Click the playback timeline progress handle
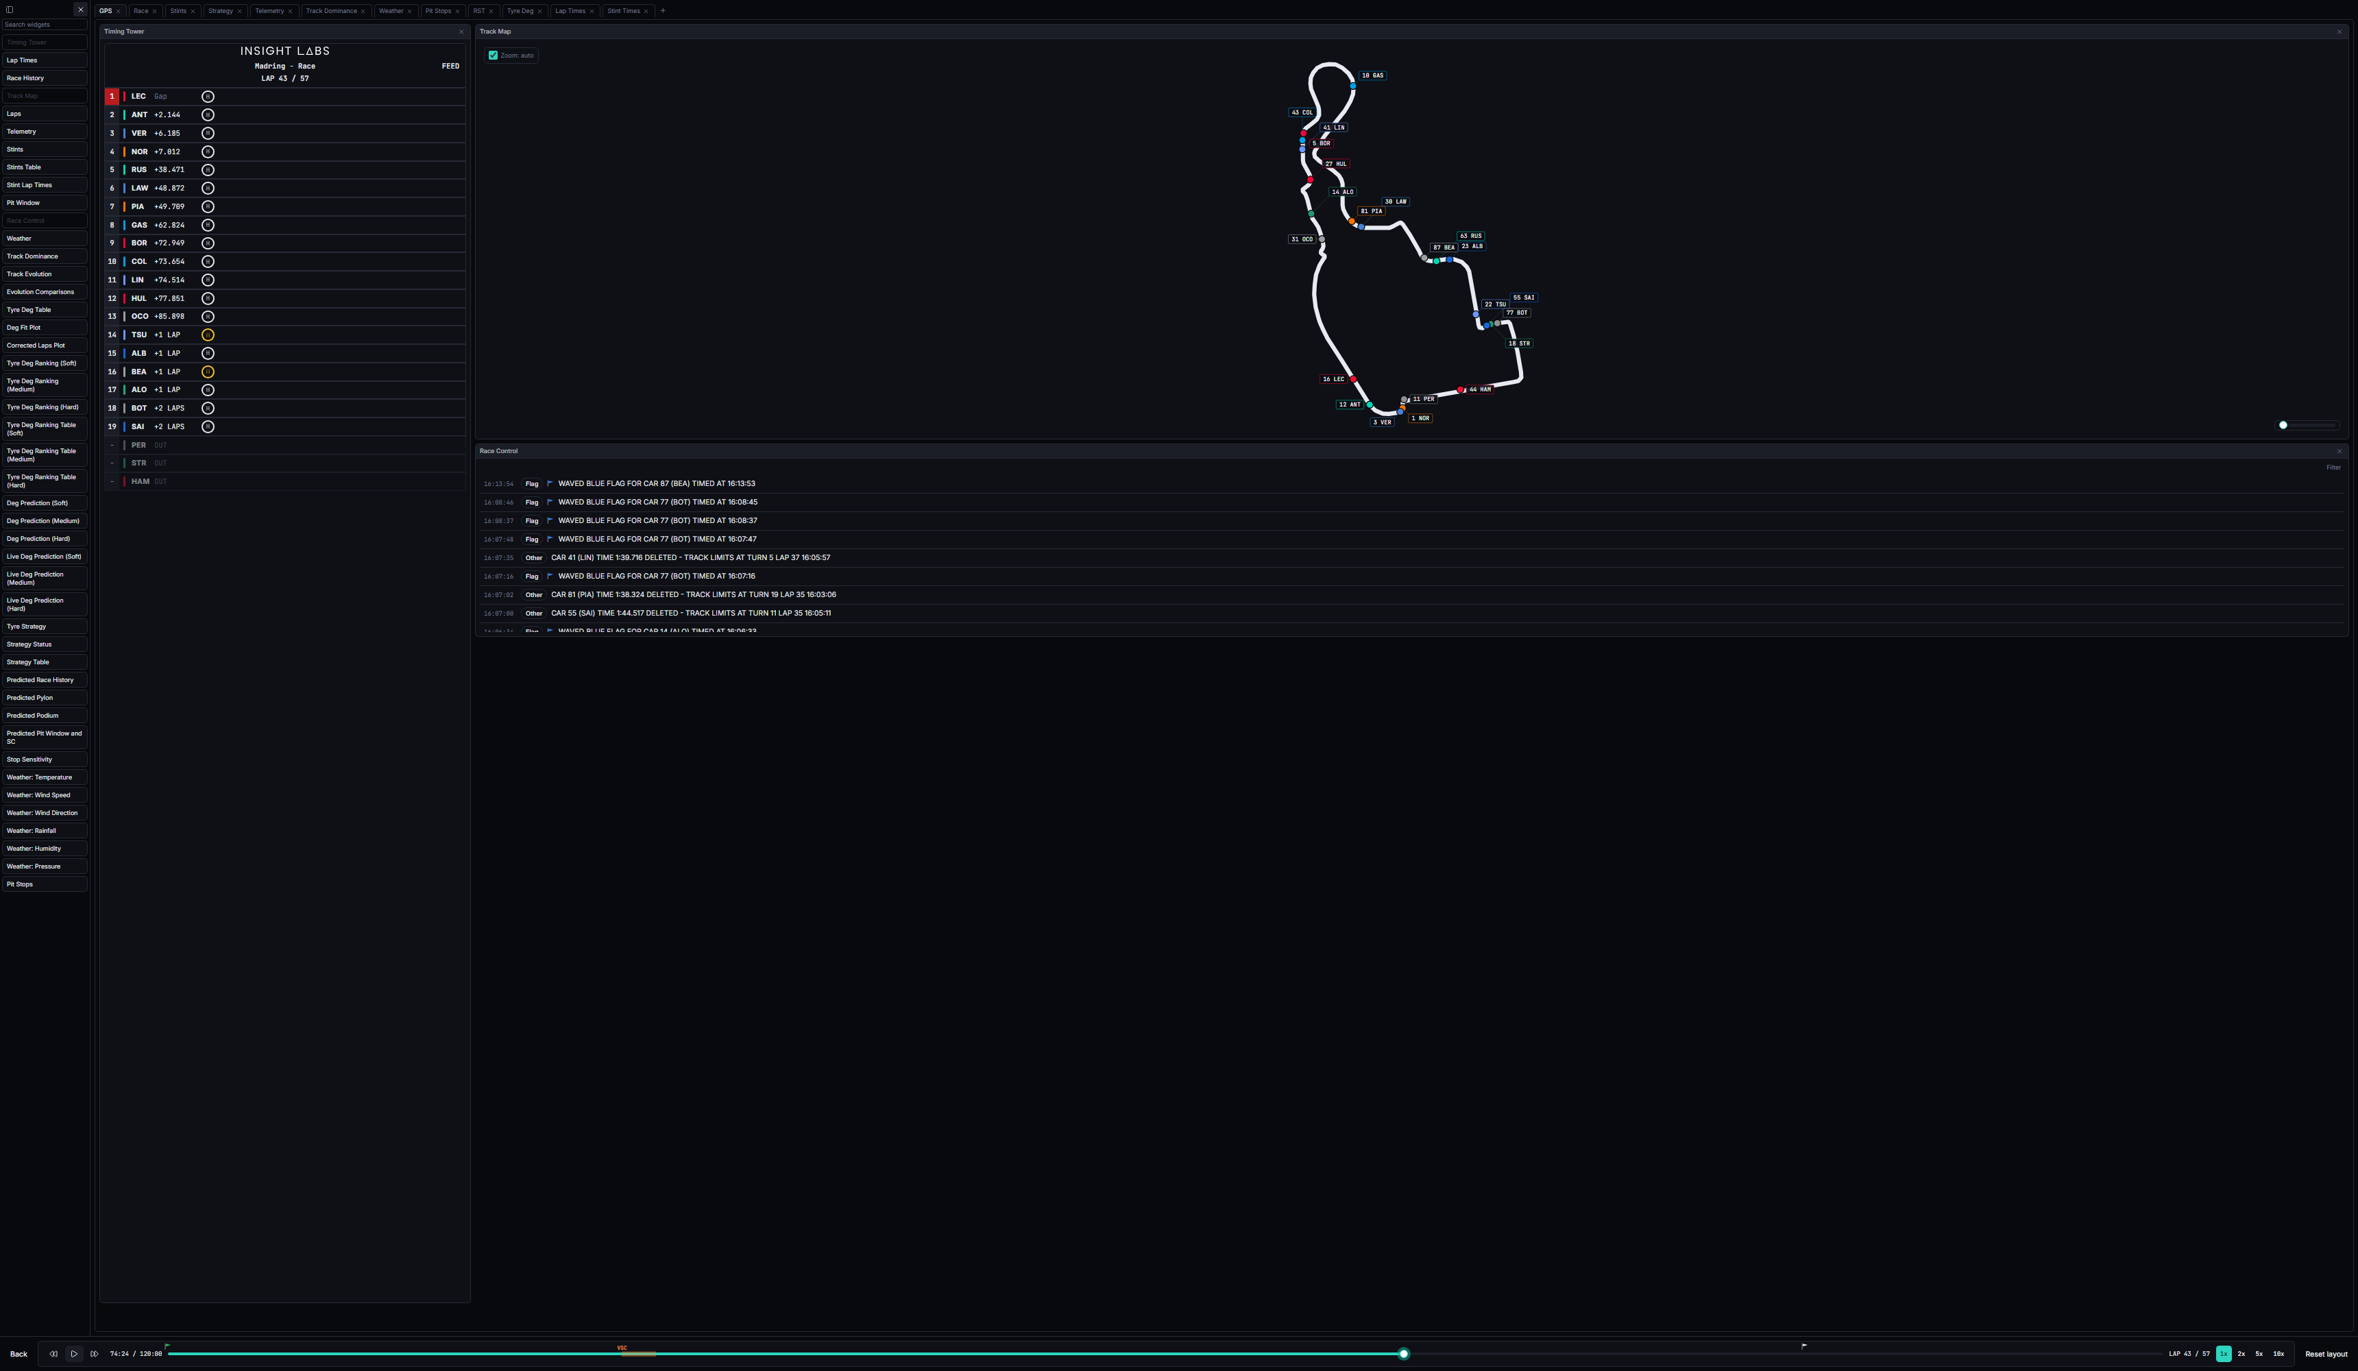 (x=1402, y=1353)
